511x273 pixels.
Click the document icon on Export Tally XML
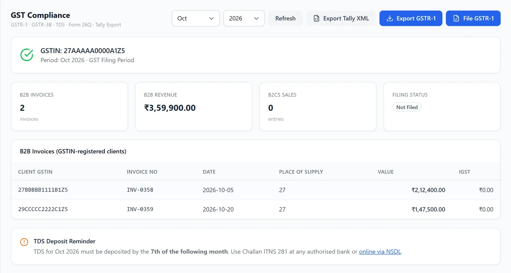pos(316,18)
